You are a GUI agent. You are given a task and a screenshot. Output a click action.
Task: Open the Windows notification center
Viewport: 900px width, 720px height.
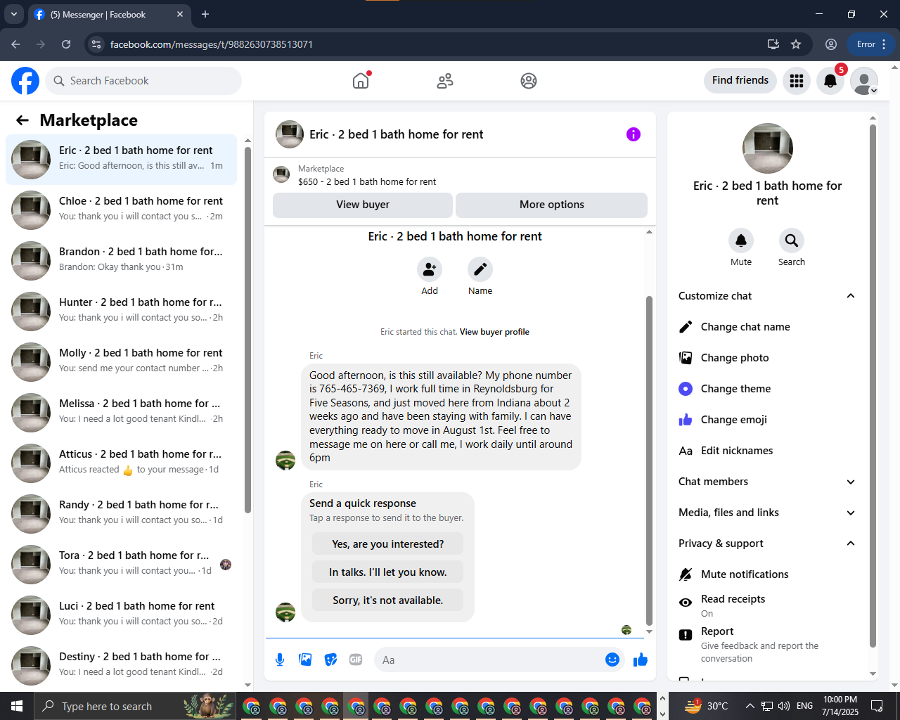pos(877,706)
